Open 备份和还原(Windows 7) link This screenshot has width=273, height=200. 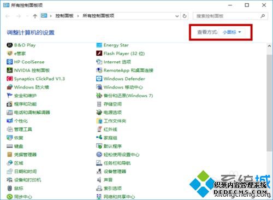[128, 96]
